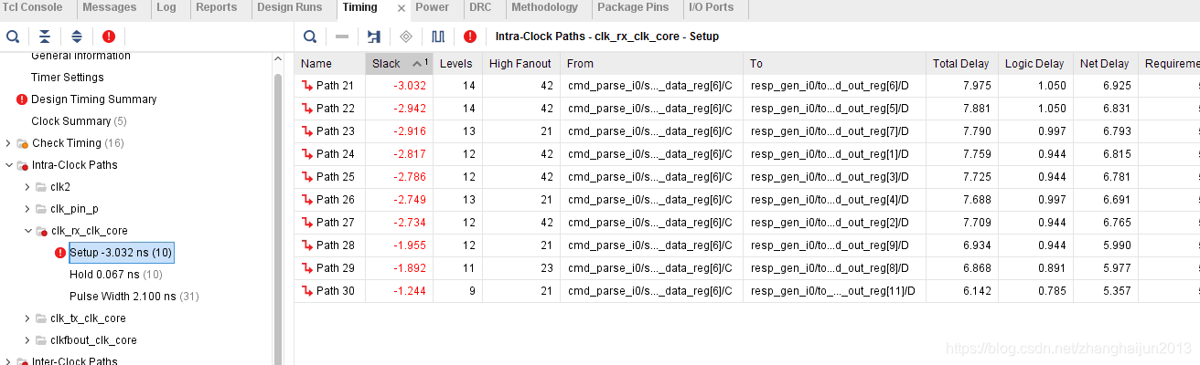Open the Messages tab

point(109,7)
